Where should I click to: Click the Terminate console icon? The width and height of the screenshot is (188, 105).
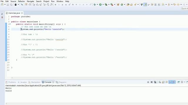(148, 82)
